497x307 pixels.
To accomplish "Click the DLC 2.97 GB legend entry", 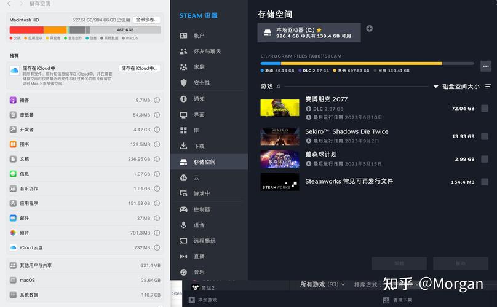I will coord(314,71).
